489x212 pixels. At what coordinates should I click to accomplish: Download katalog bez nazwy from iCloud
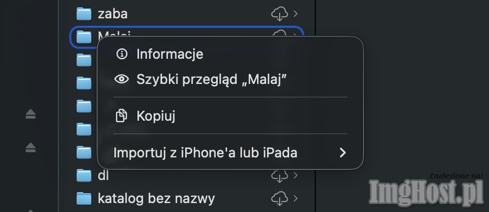[x=279, y=198]
